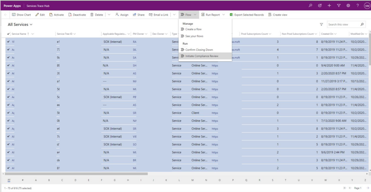Click the view filter funnel beside search box
The image size is (371, 192).
pyautogui.click(x=321, y=24)
